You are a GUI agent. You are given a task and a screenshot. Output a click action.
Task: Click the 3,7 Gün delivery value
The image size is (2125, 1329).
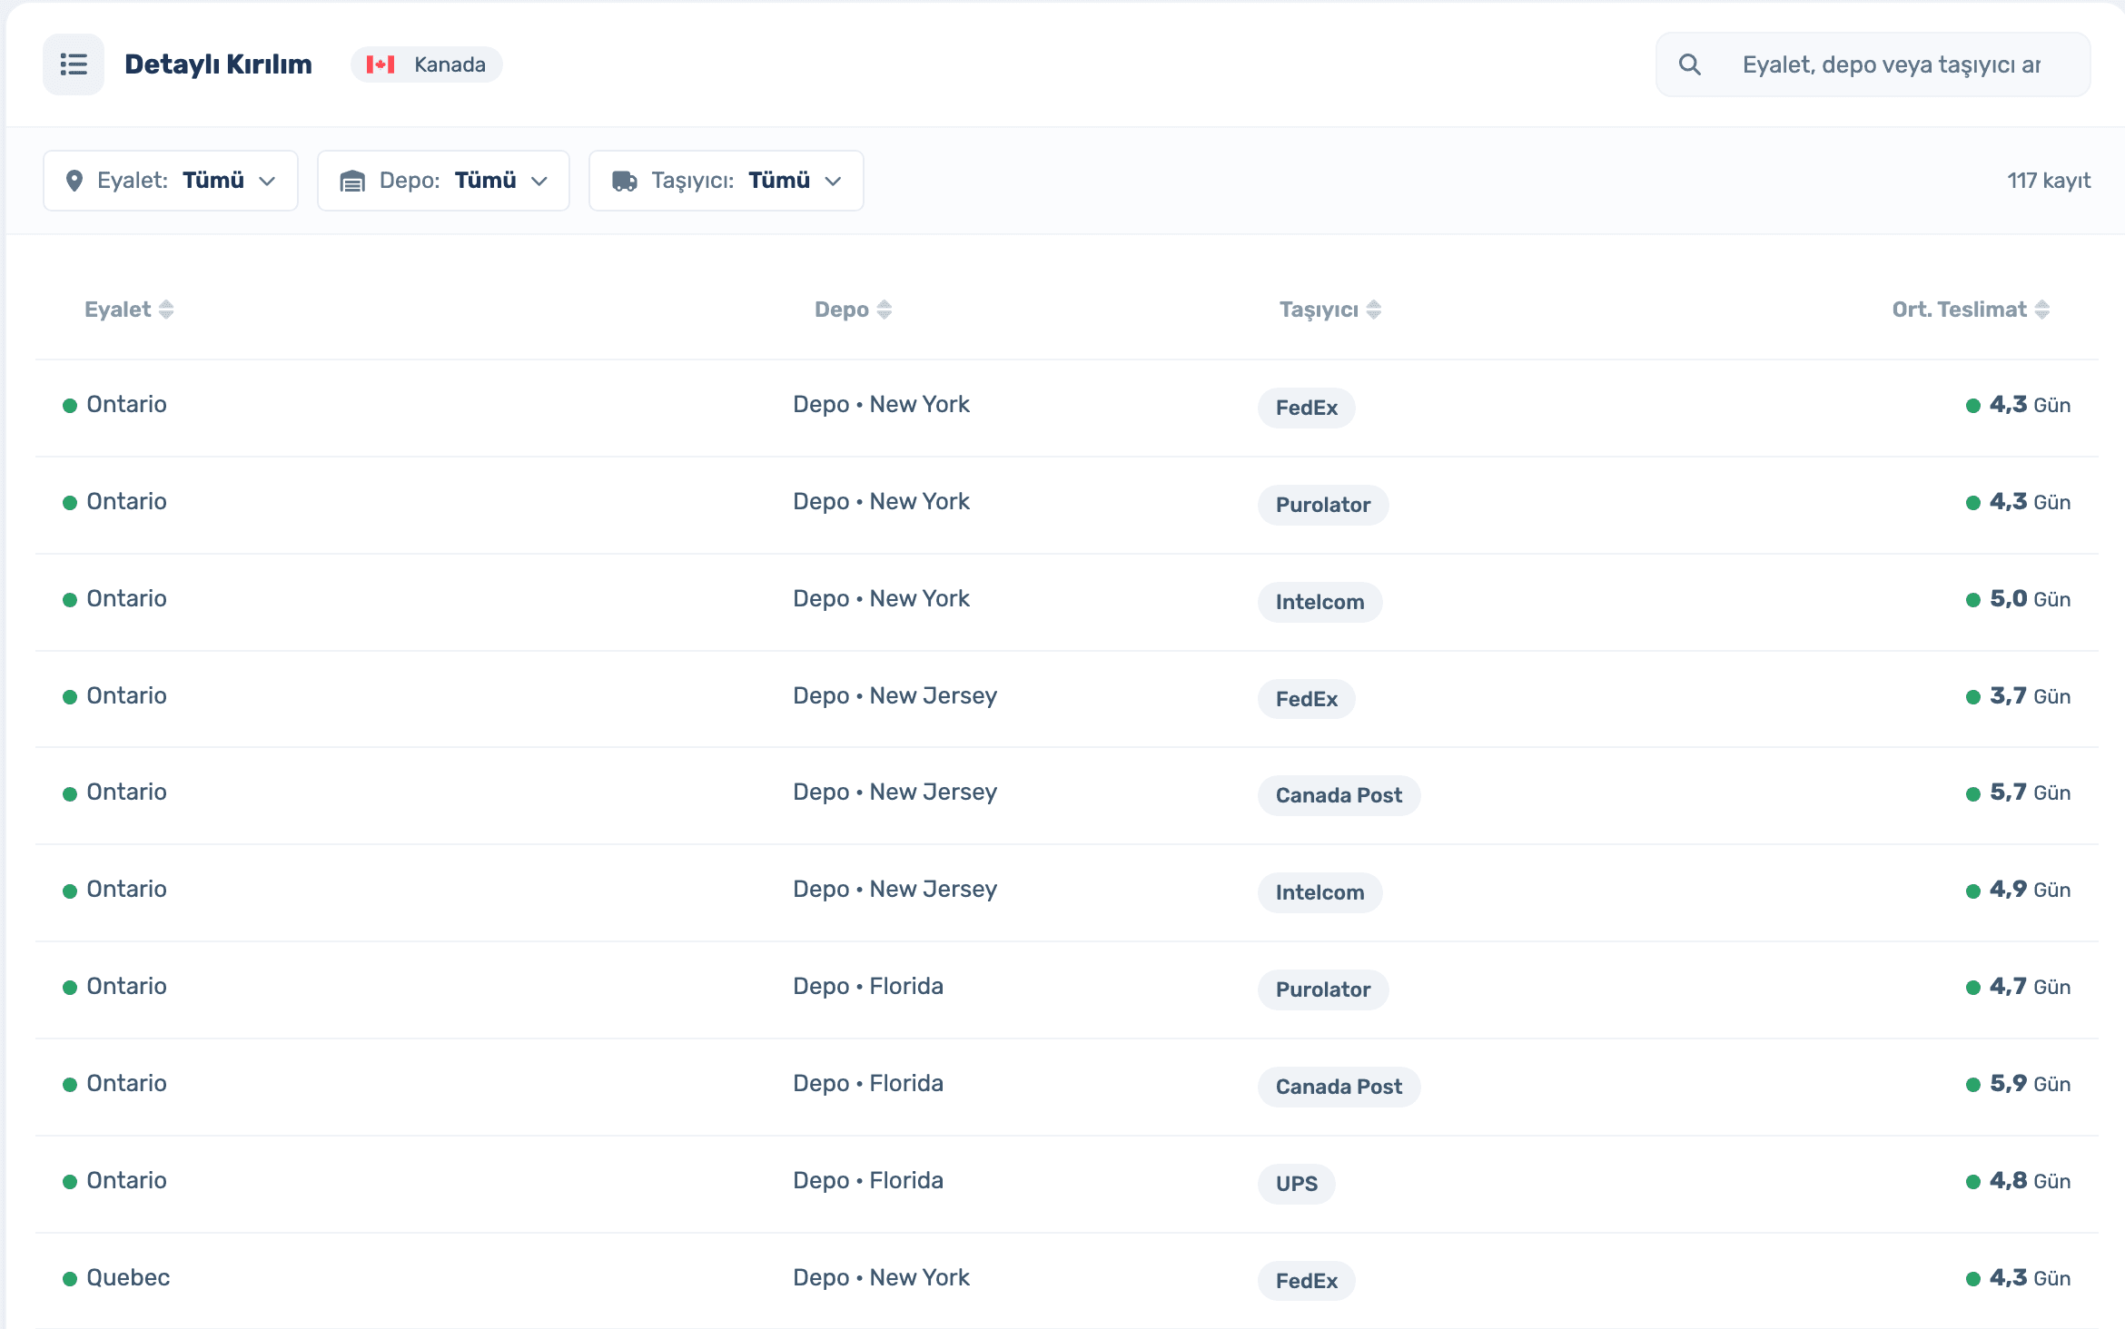click(x=2030, y=696)
